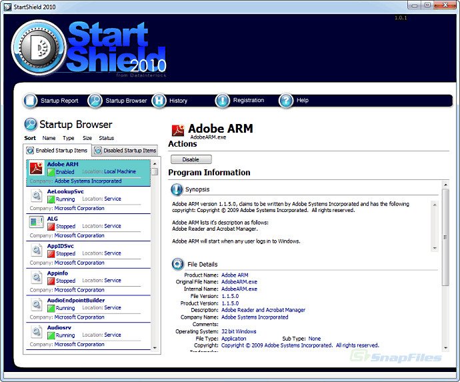Click the Adobe Reader and Acrobat Manager description value
460x382 pixels.
(263, 310)
